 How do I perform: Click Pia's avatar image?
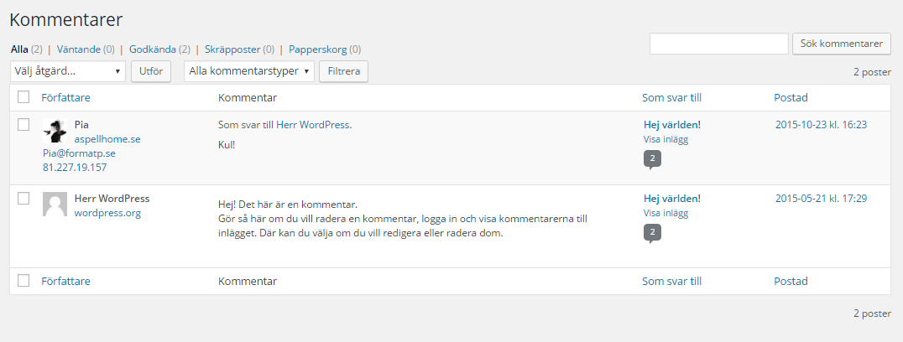tap(55, 131)
